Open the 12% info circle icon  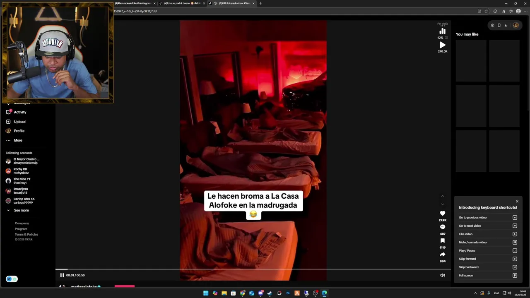446,38
